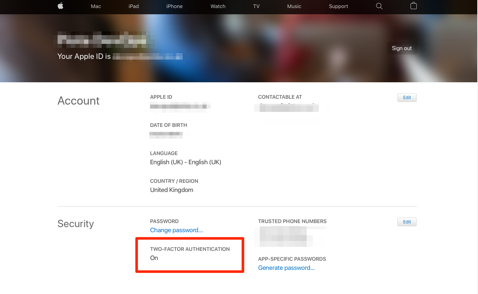Choose Watch from the navigation bar
478x294 pixels.
[x=218, y=6]
